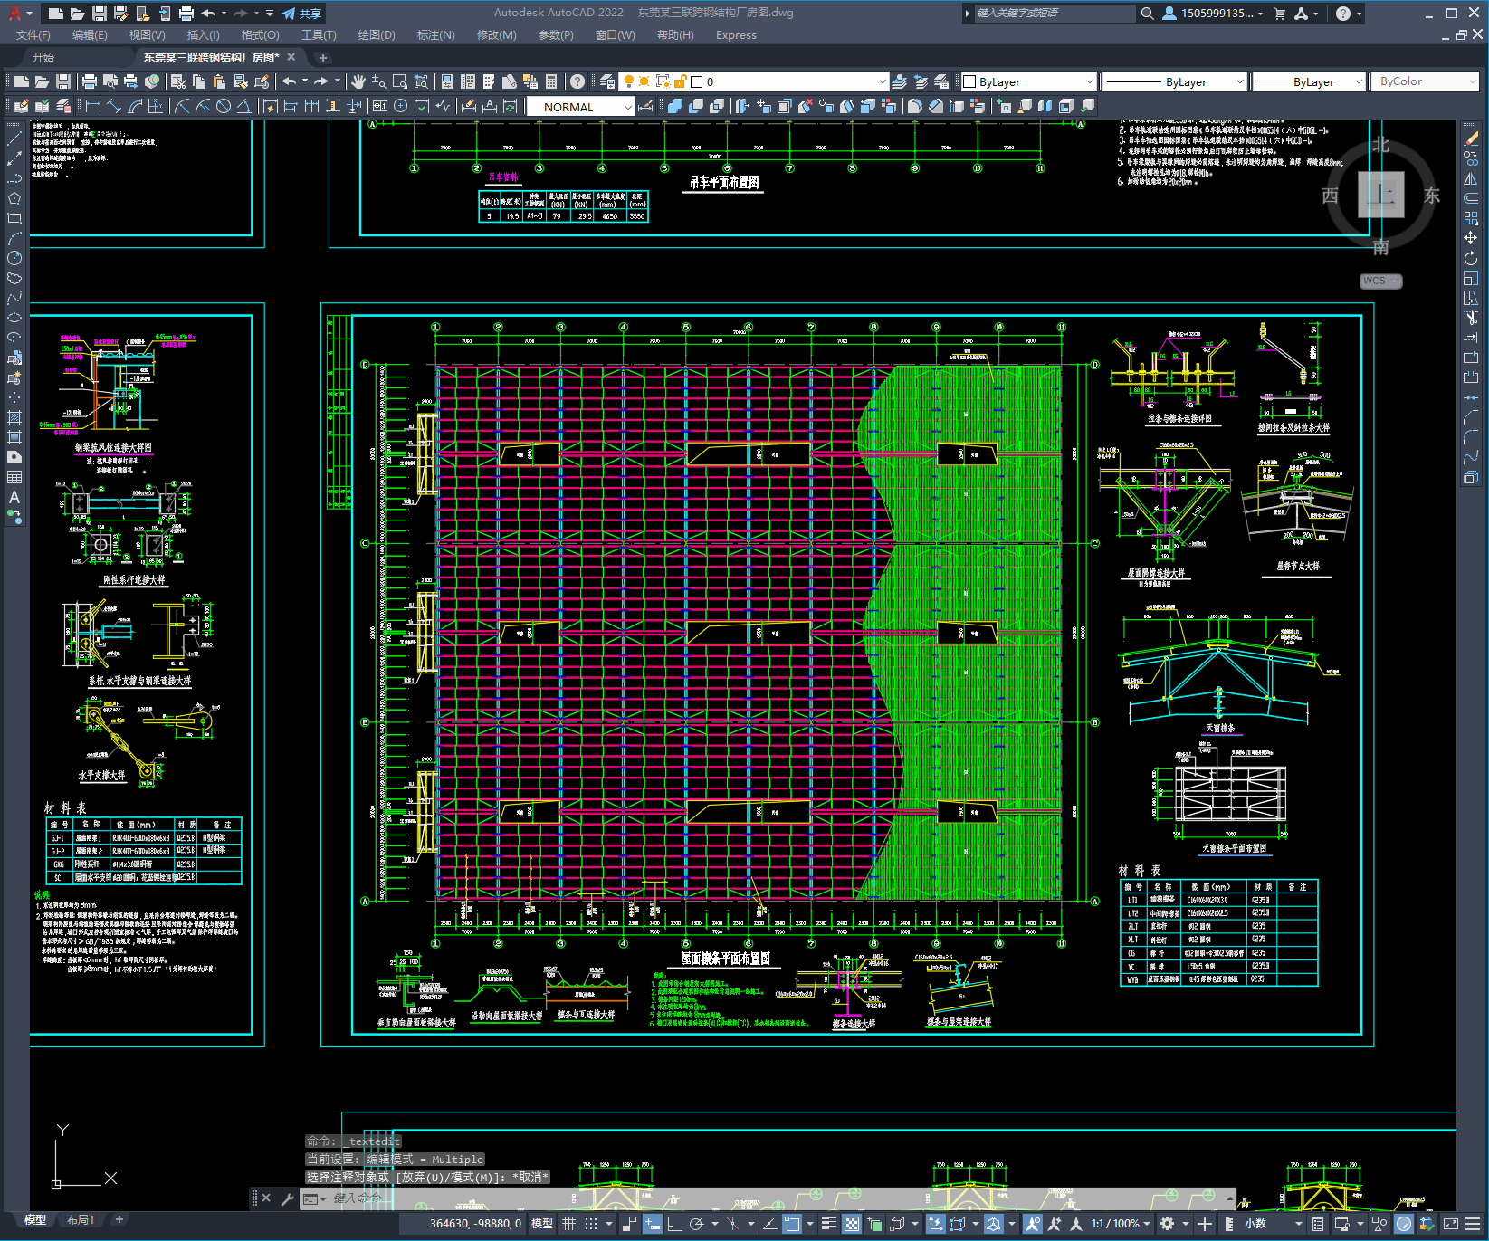The height and width of the screenshot is (1241, 1489).
Task: Open the Layer Properties manager icon
Action: [x=607, y=81]
